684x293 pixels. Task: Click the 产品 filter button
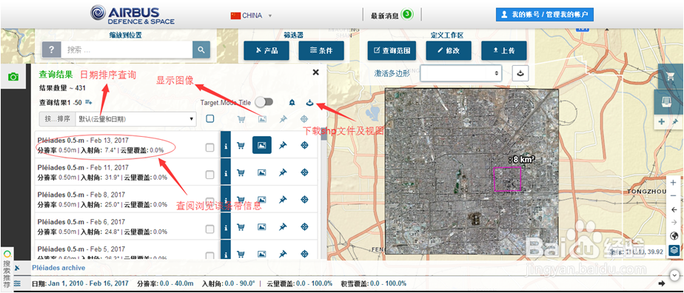(x=266, y=50)
